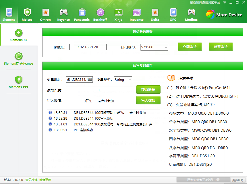The height and width of the screenshot is (184, 247).
Task: Open the title bar dropdown triangle menu
Action: (x=225, y=2)
